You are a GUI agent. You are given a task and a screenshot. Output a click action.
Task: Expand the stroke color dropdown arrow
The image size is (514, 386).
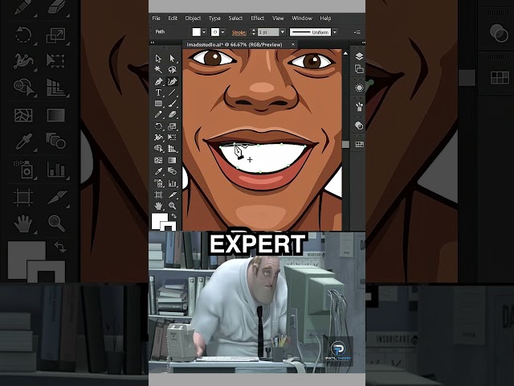223,32
